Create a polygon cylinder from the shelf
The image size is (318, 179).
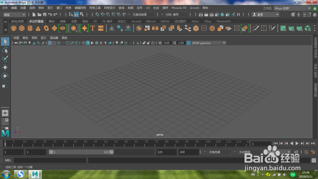pyautogui.click(x=30, y=28)
